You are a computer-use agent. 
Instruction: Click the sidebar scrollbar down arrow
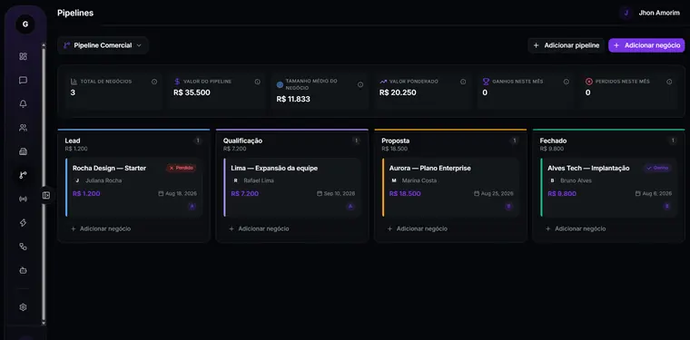pos(44,323)
